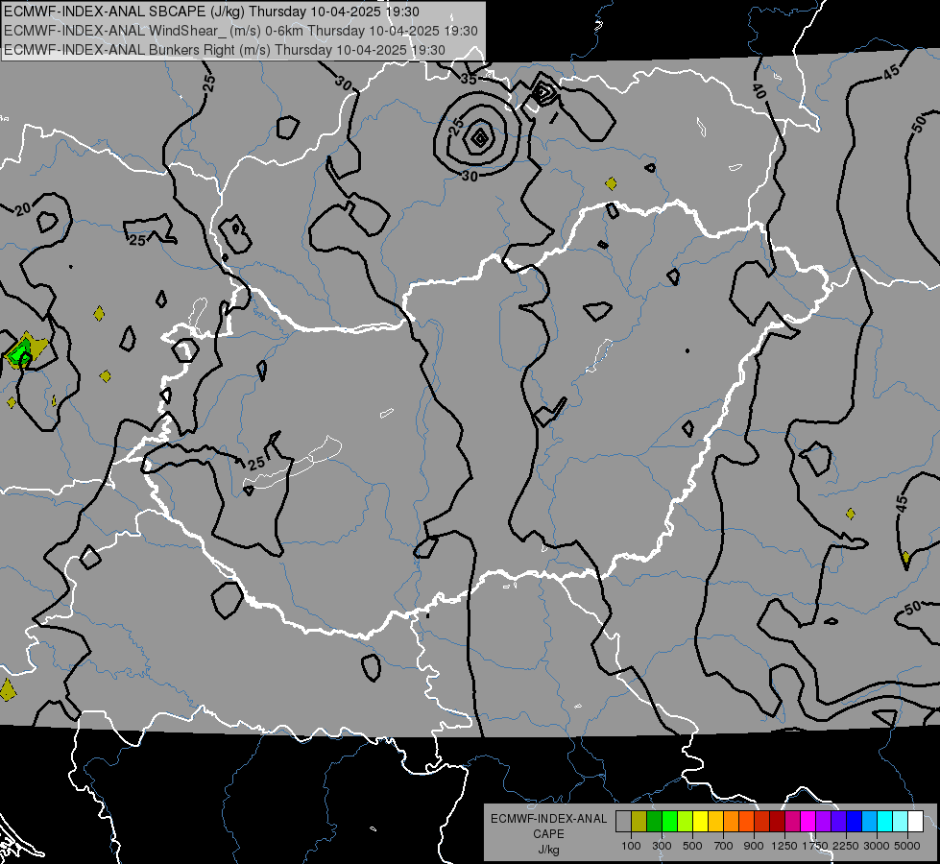The height and width of the screenshot is (864, 940).
Task: Click the SBCAPE (J/kg) title line
Action: (211, 12)
